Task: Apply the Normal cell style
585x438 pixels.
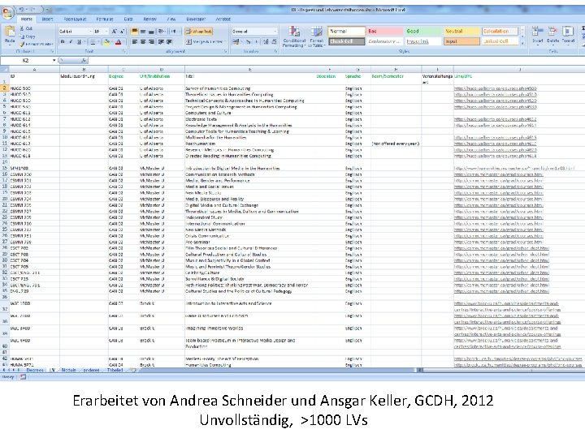Action: click(x=346, y=32)
